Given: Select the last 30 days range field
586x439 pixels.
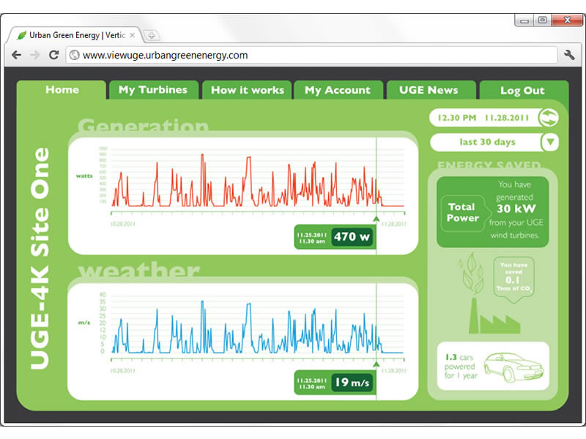Looking at the screenshot, I should 486,142.
